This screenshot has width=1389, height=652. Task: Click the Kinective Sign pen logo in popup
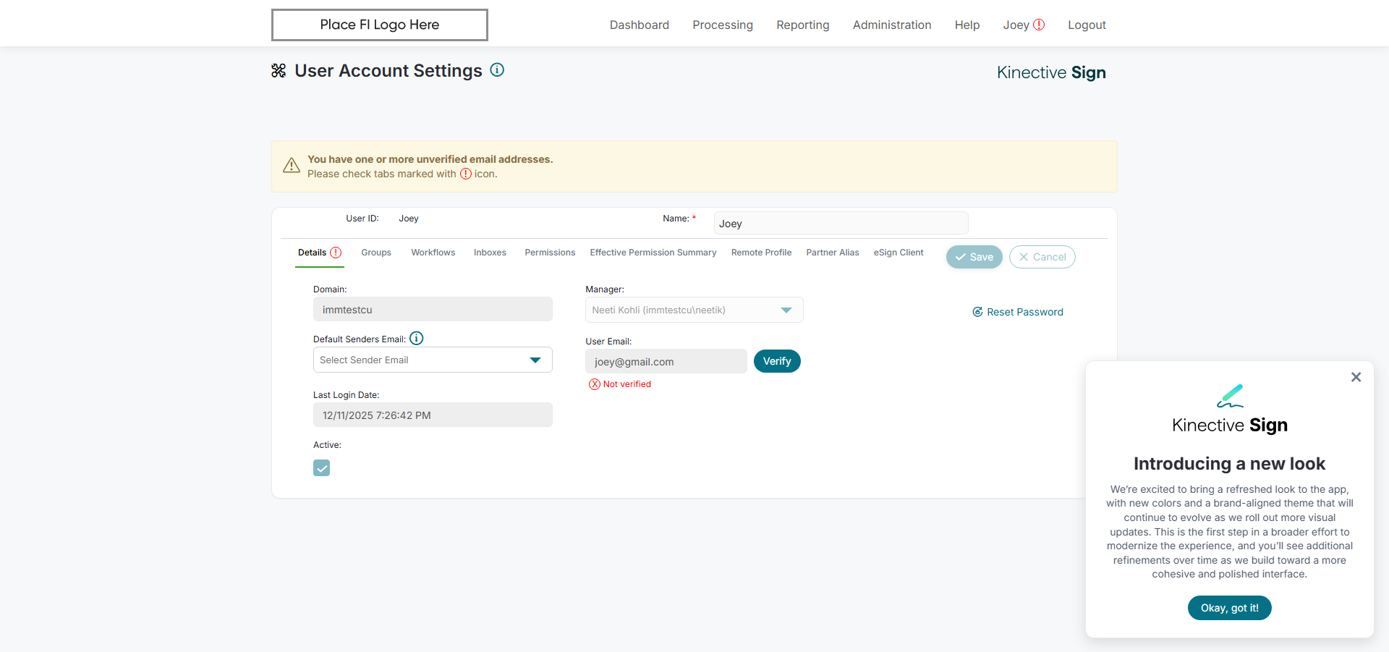pyautogui.click(x=1230, y=396)
